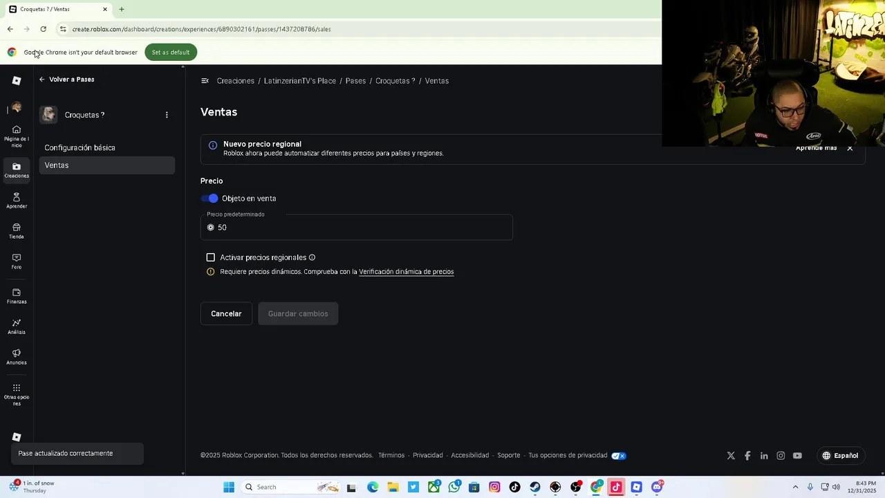This screenshot has width=885, height=498.
Task: Click the Guardar cambios button
Action: point(298,314)
